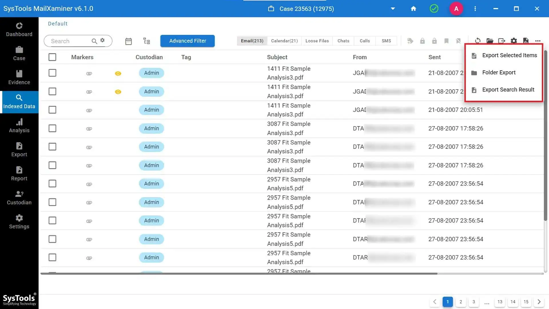Select the Custodian sidebar icon

click(x=19, y=197)
